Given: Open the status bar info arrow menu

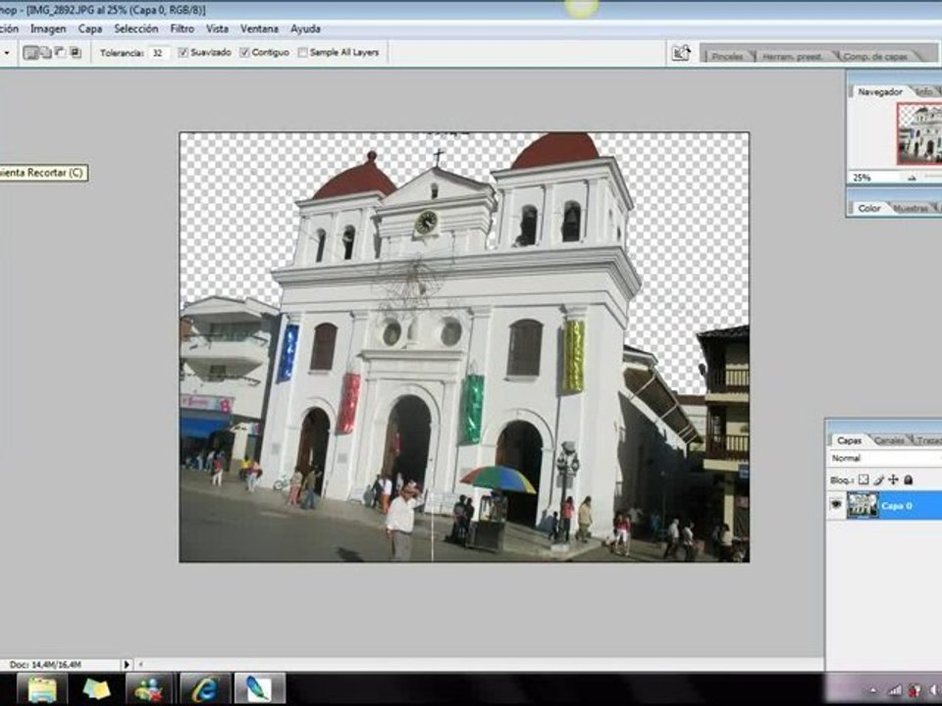Looking at the screenshot, I should tap(127, 665).
